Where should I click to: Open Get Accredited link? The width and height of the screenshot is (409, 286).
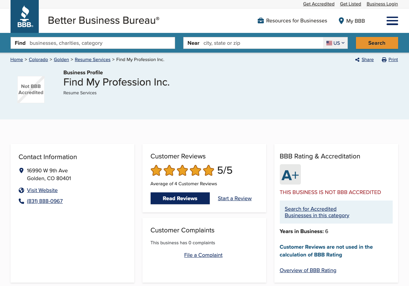point(319,4)
